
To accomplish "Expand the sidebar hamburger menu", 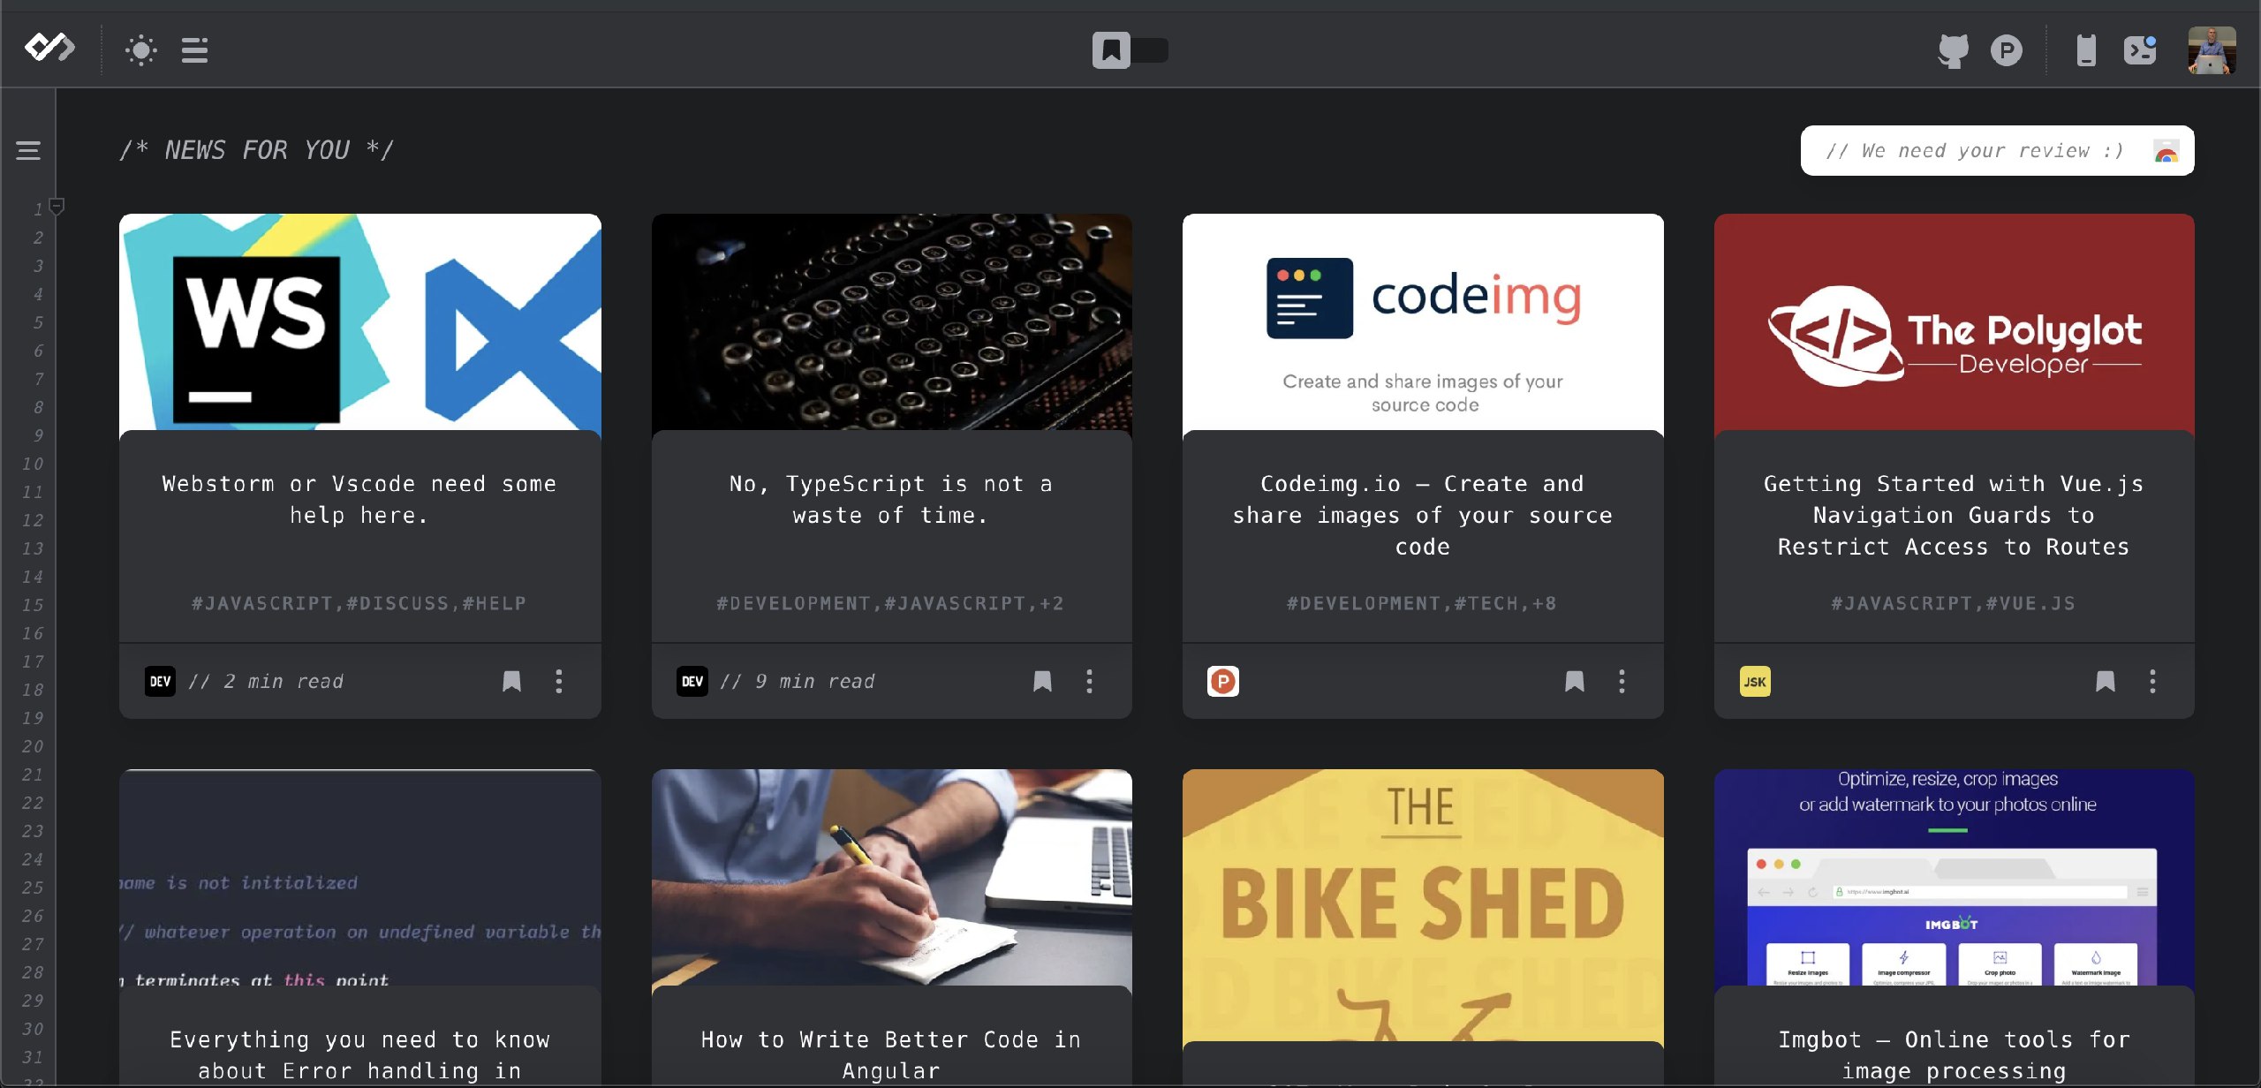I will 28,151.
